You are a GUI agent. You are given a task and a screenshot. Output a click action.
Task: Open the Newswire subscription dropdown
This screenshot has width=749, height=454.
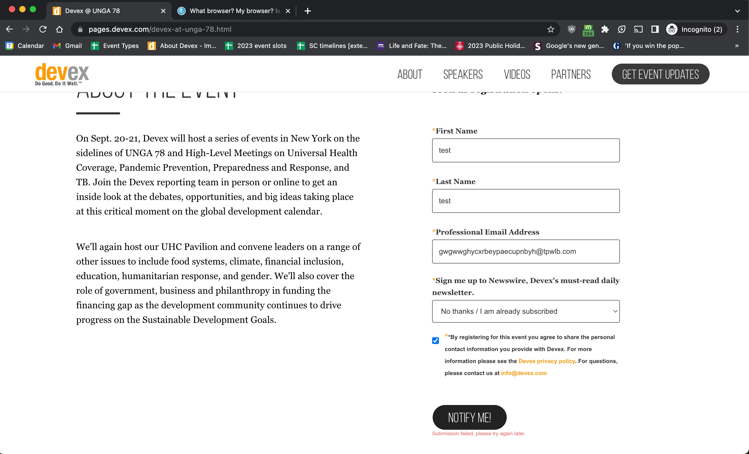525,311
